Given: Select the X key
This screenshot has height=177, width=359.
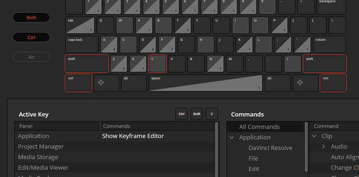Looking at the screenshot, I should (138, 64).
